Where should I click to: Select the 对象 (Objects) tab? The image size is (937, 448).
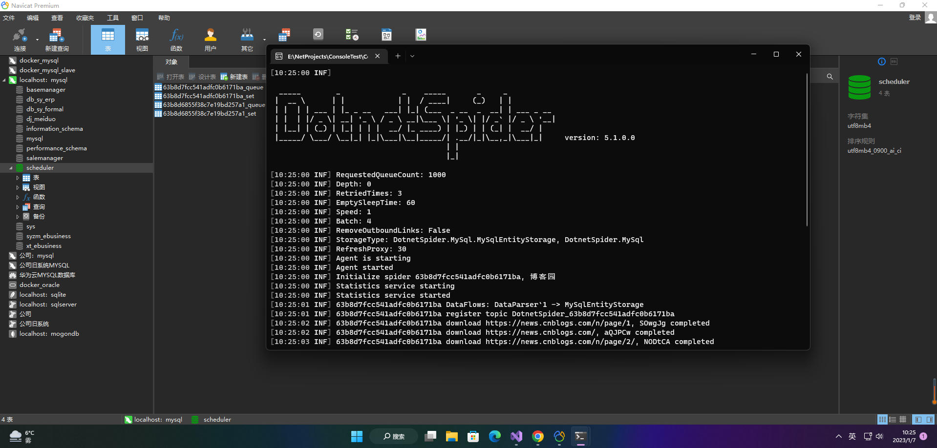tap(171, 62)
